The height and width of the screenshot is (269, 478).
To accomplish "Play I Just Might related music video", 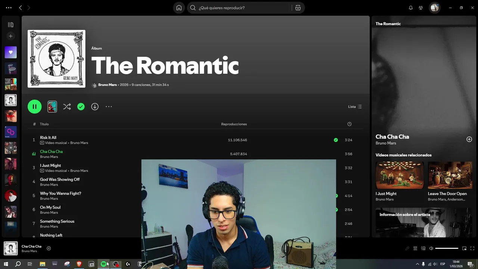I will tap(400, 175).
